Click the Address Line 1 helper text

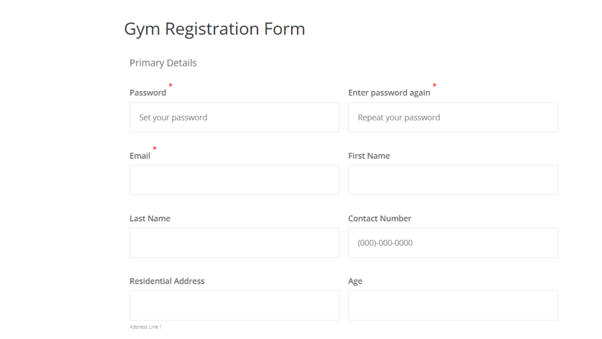click(x=145, y=327)
